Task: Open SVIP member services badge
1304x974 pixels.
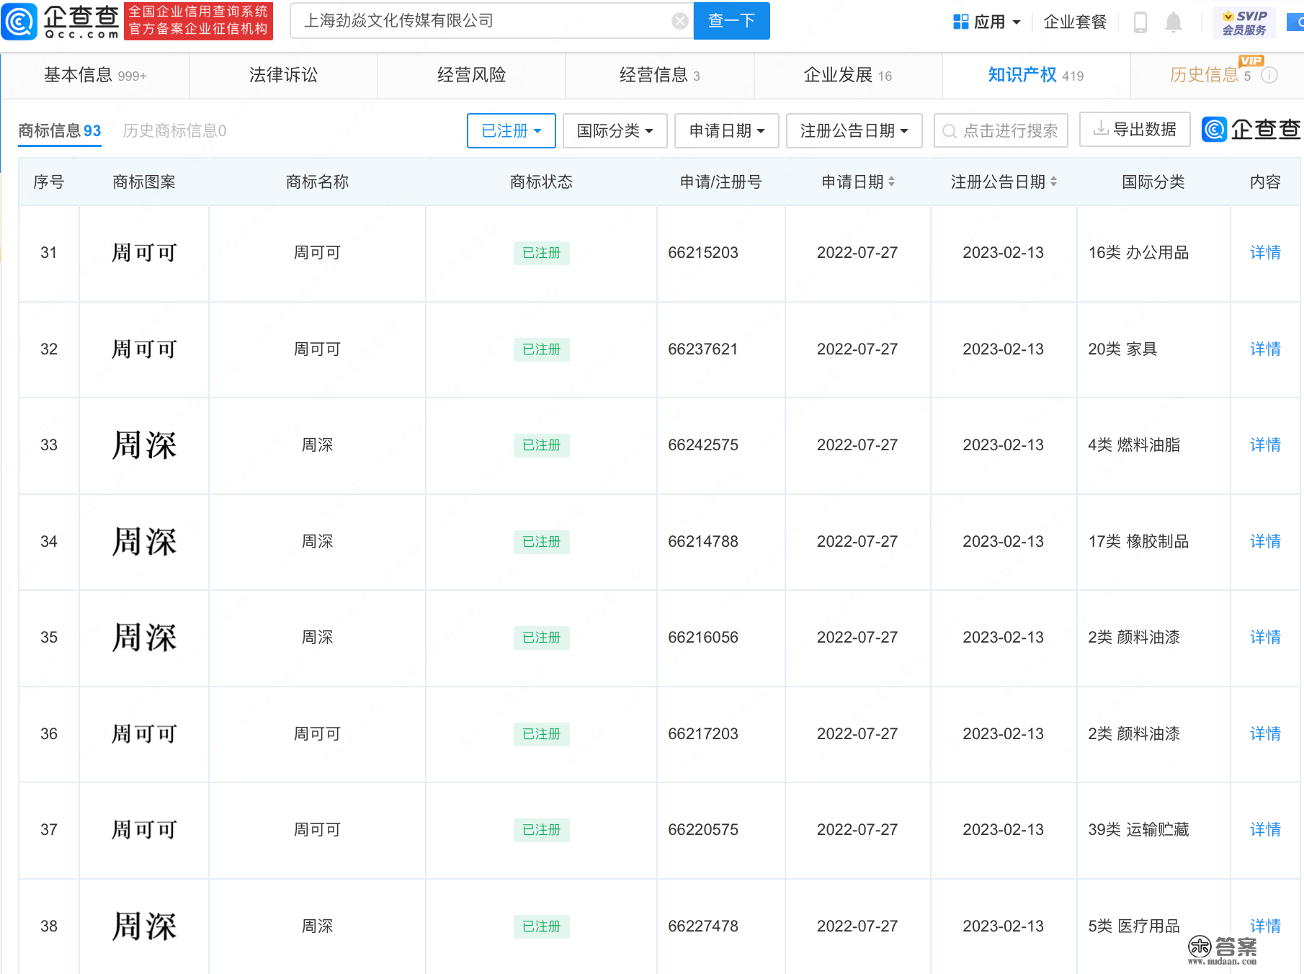Action: (1244, 22)
